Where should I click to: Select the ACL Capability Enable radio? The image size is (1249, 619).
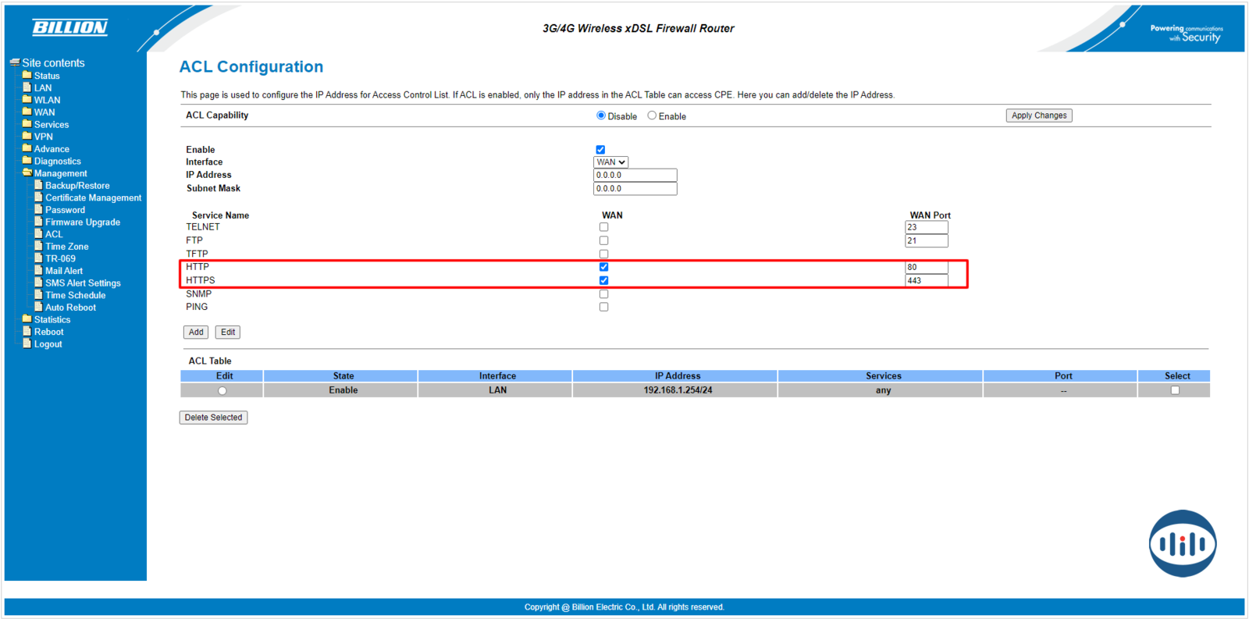[652, 116]
